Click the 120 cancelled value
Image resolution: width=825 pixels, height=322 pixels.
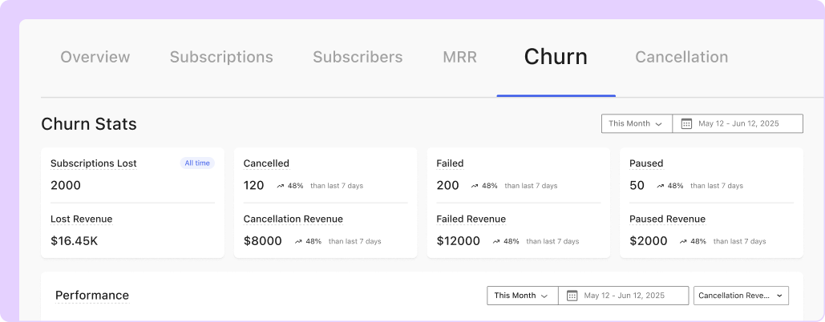click(x=253, y=185)
